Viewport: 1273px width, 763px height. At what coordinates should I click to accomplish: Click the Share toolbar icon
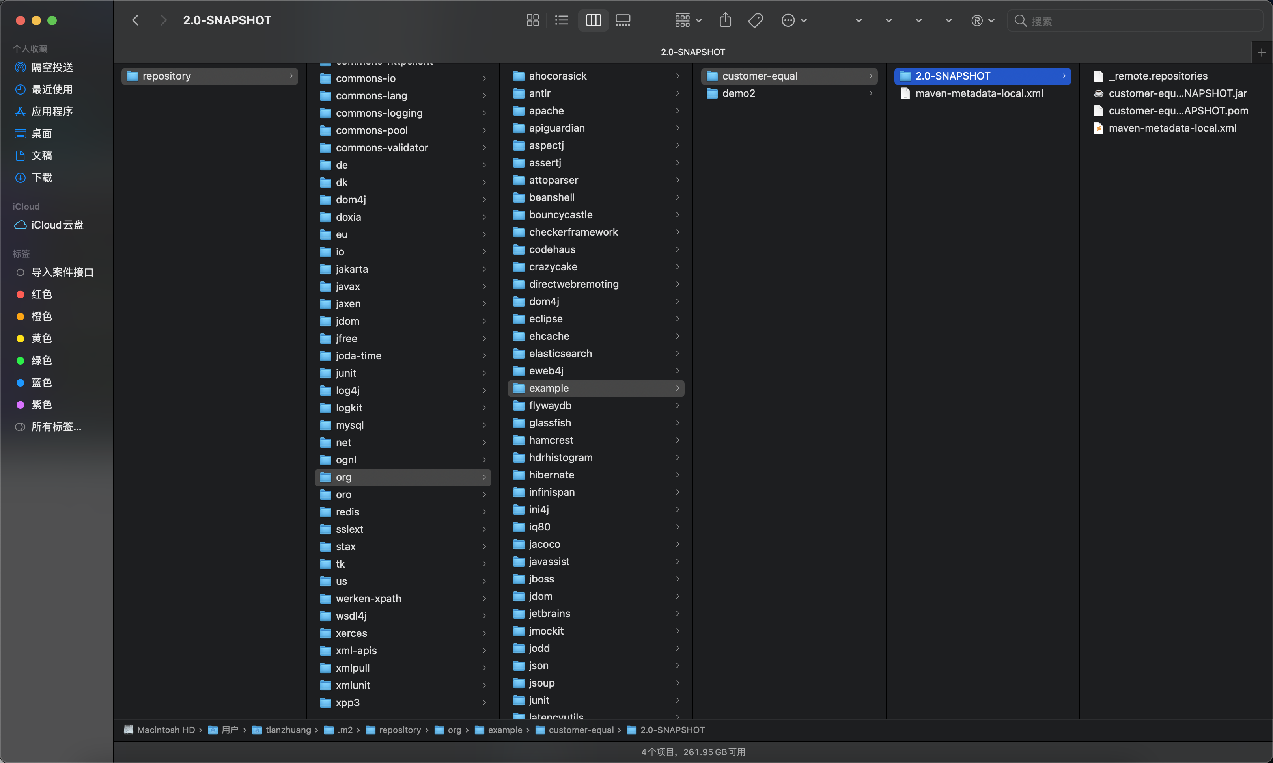click(725, 20)
